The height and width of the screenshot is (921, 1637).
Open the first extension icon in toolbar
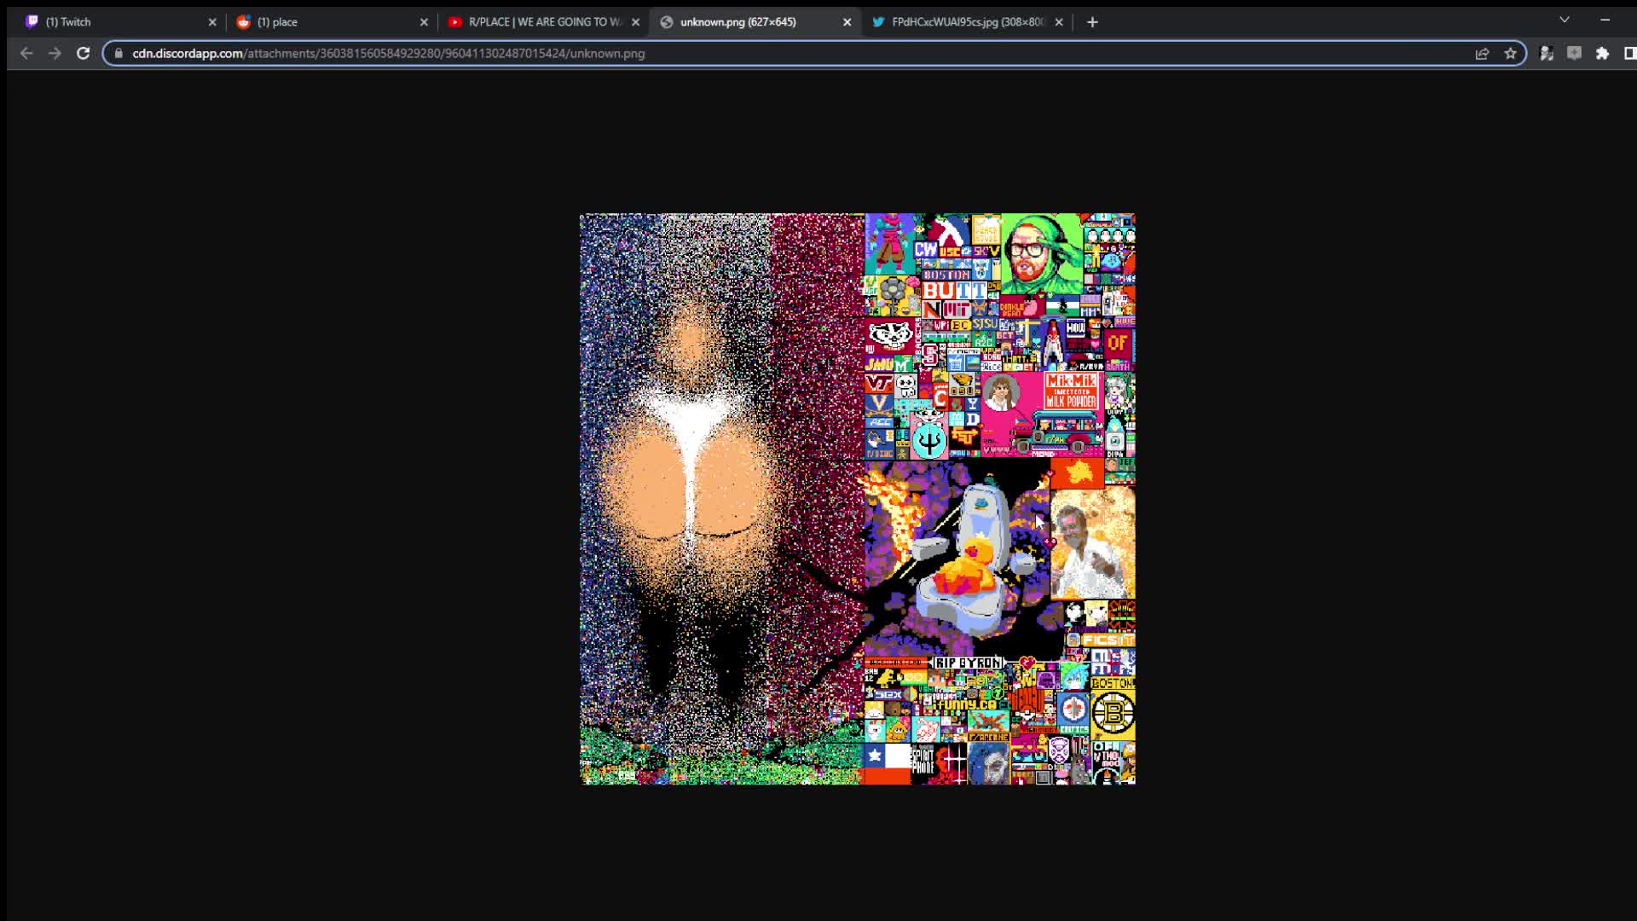point(1546,53)
